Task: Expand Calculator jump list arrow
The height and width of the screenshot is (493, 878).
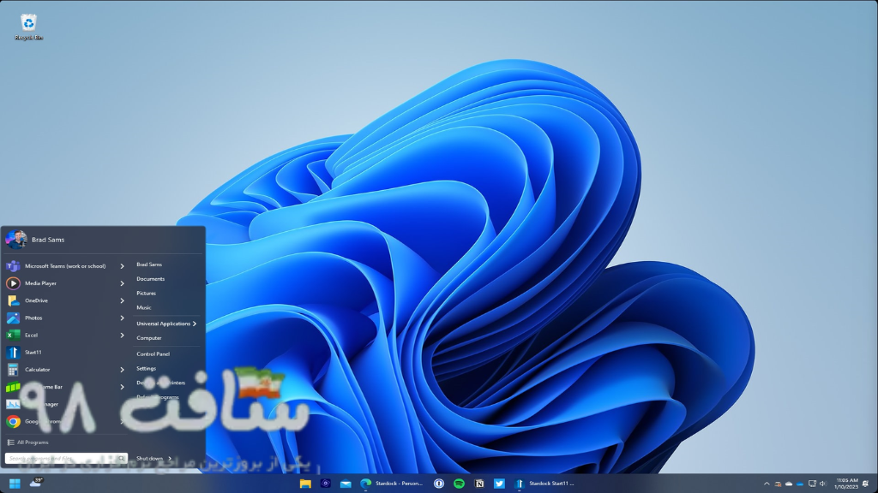Action: click(x=122, y=370)
